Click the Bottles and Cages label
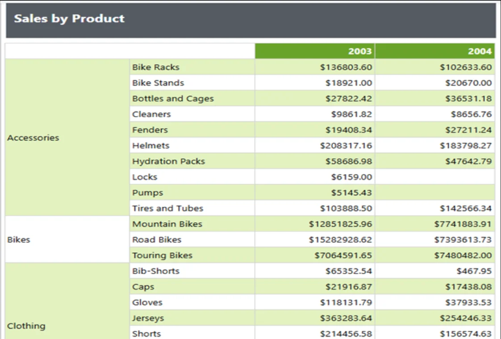Screen dimensions: 501x339 pyautogui.click(x=173, y=98)
